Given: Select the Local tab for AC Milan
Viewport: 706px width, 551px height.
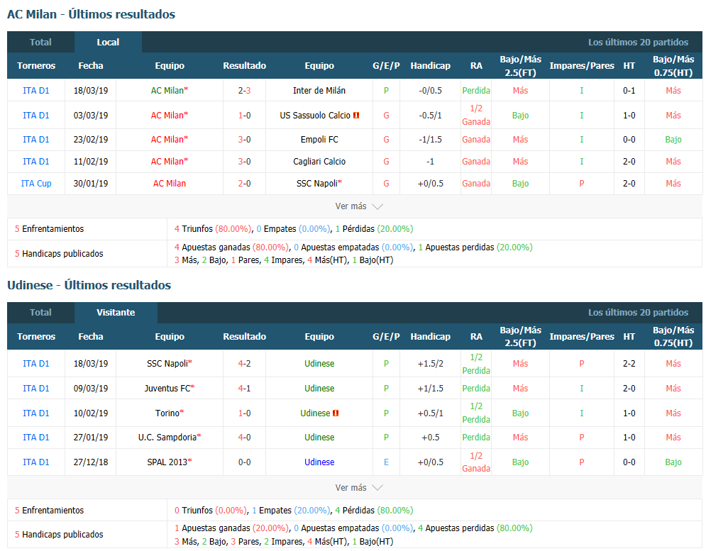Looking at the screenshot, I should coord(108,43).
